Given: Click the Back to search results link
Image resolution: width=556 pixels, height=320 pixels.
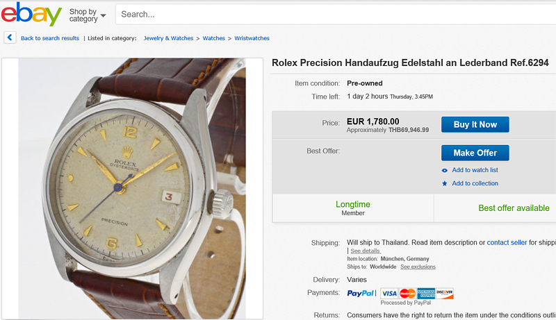Looking at the screenshot, I should [50, 38].
